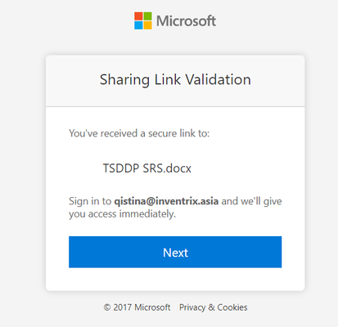338x327 pixels.
Task: Click the yellow square in Microsoft logo
Action: pyautogui.click(x=147, y=25)
